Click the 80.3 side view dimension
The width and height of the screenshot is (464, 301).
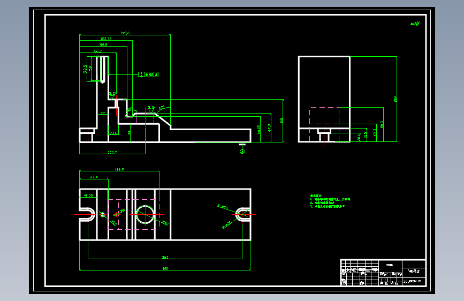pos(382,124)
